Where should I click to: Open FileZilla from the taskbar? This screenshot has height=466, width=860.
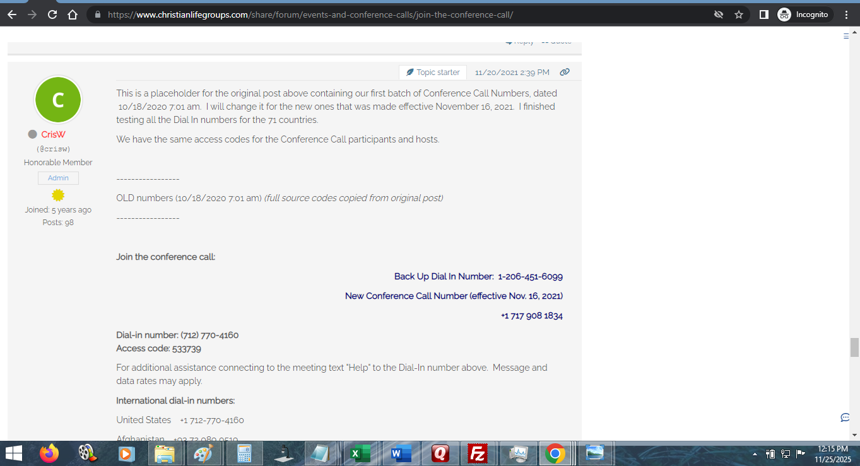478,453
